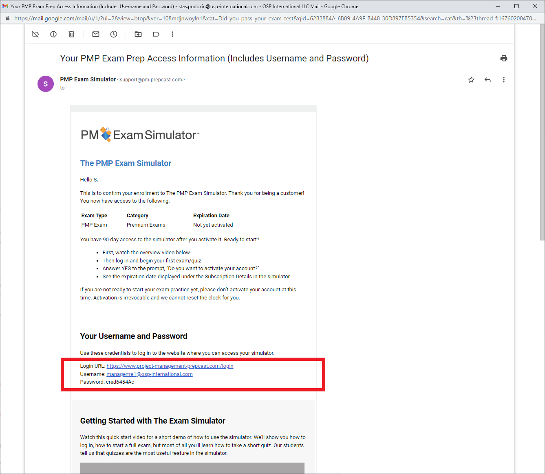
Task: Click the PM Exam Simulator logo
Action: [x=140, y=135]
